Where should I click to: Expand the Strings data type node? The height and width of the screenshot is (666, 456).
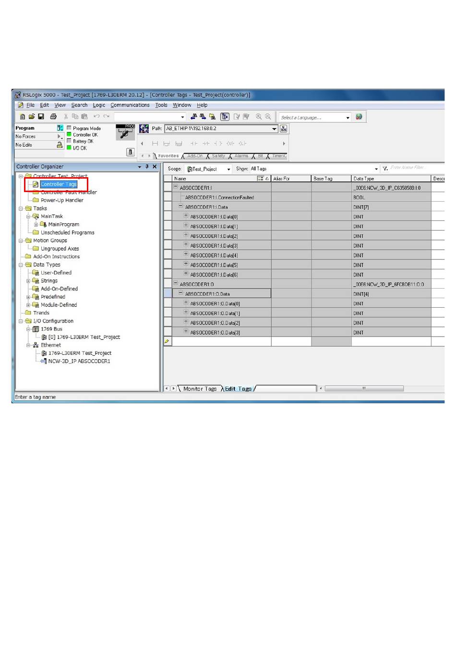pos(28,281)
